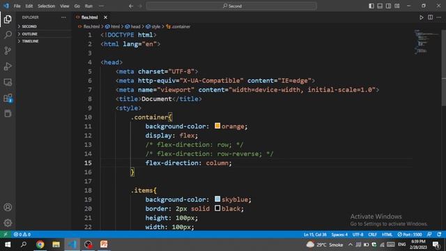This screenshot has width=446, height=251.
Task: Open the Remote Explorer view
Action: (x=8, y=82)
